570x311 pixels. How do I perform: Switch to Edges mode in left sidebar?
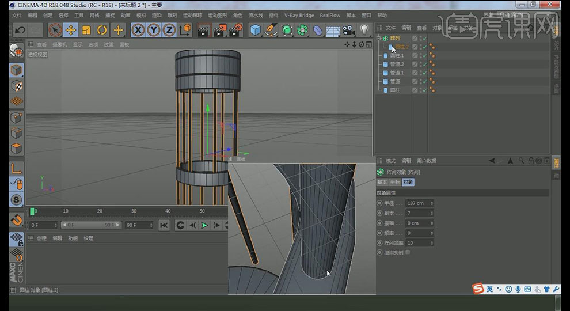(x=16, y=133)
